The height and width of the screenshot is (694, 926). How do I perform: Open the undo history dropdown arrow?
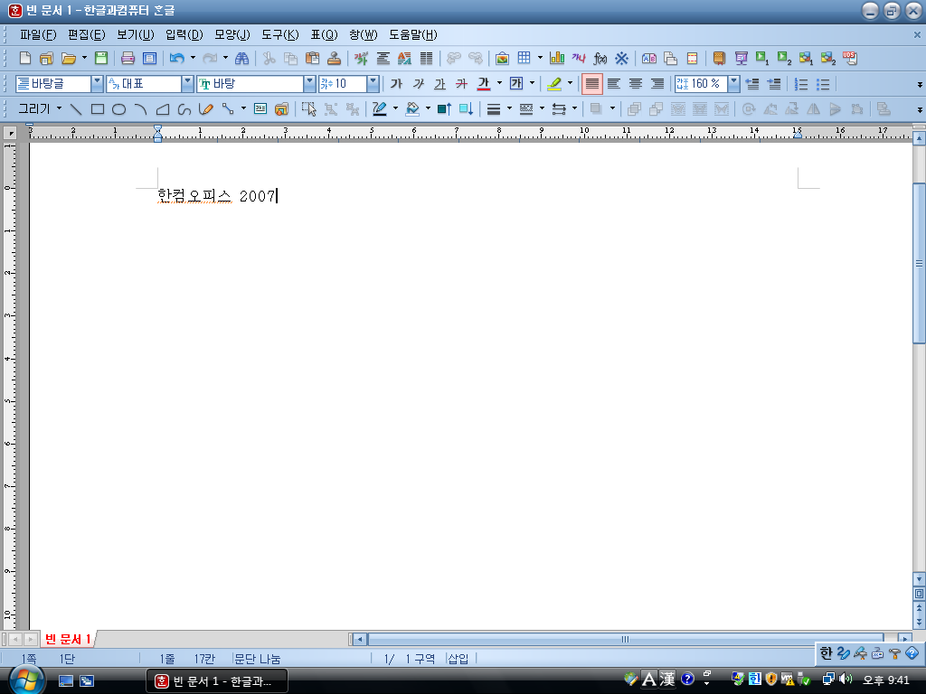193,58
